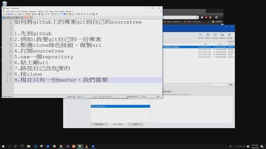Select the highlighted 'attribute in package' commit row
Screen dimensions: 266x149
point(199,47)
